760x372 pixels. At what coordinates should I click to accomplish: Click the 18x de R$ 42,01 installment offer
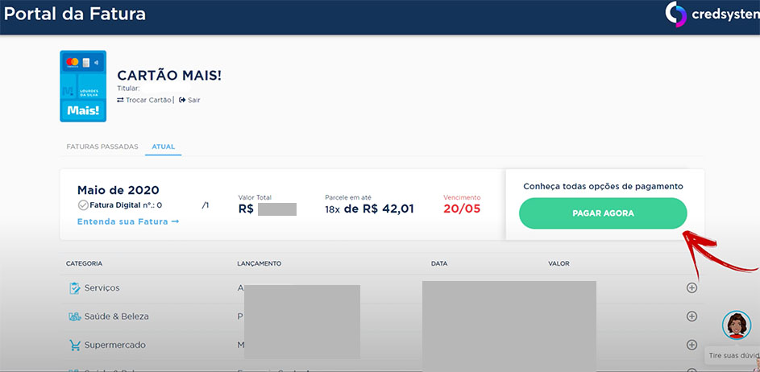pos(369,209)
